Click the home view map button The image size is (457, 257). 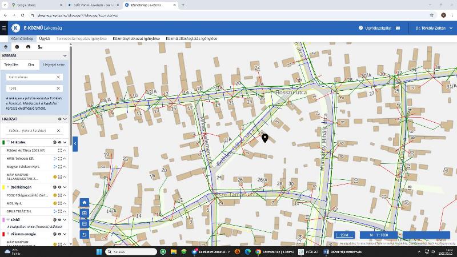click(85, 202)
